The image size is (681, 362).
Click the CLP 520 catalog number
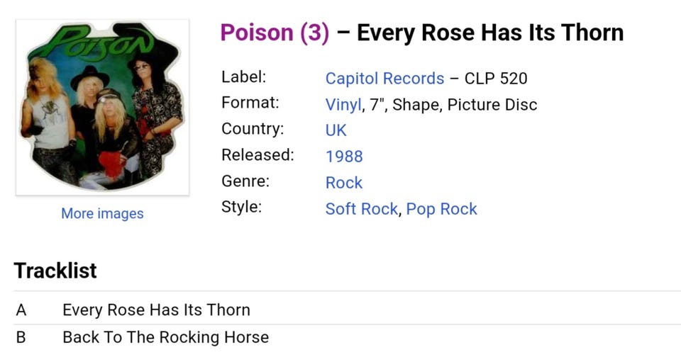pyautogui.click(x=496, y=78)
